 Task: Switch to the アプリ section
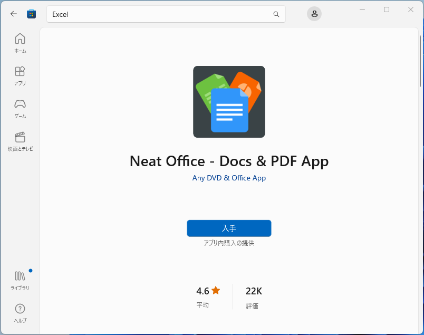pos(20,75)
